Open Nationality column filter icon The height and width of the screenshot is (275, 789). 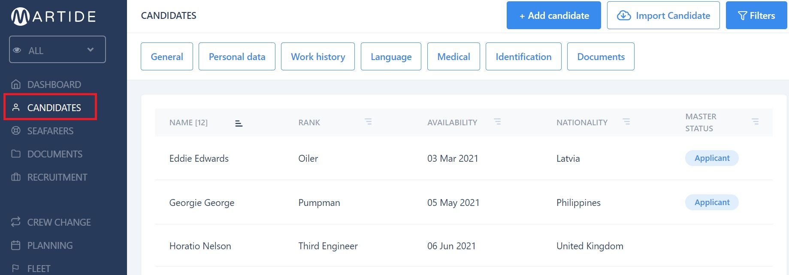click(626, 122)
